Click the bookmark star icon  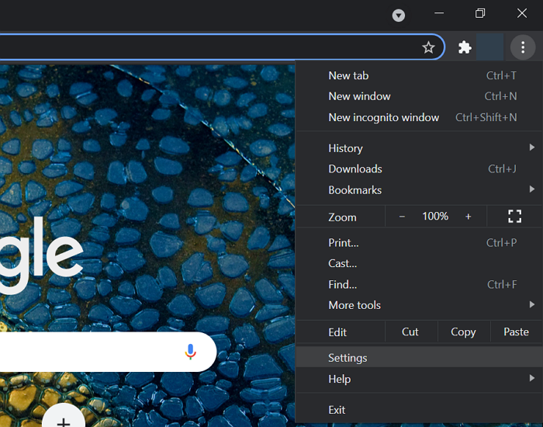(x=428, y=47)
